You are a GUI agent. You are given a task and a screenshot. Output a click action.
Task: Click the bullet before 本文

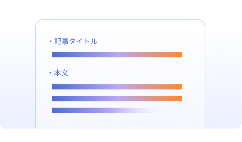[51, 74]
